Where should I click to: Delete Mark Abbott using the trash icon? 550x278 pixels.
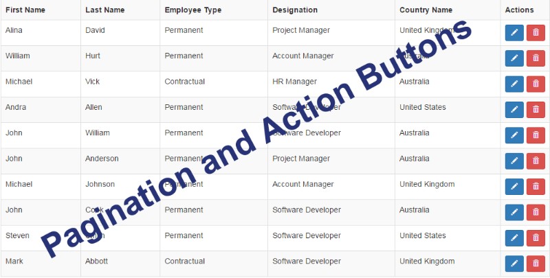(536, 264)
